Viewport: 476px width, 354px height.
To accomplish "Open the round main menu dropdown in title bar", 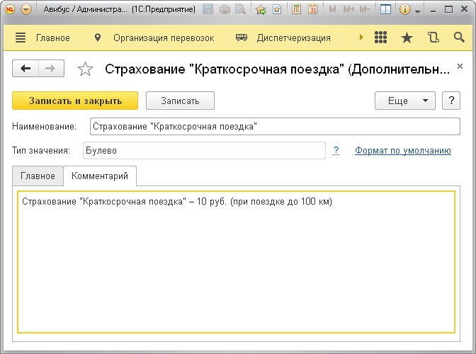I will pyautogui.click(x=26, y=10).
